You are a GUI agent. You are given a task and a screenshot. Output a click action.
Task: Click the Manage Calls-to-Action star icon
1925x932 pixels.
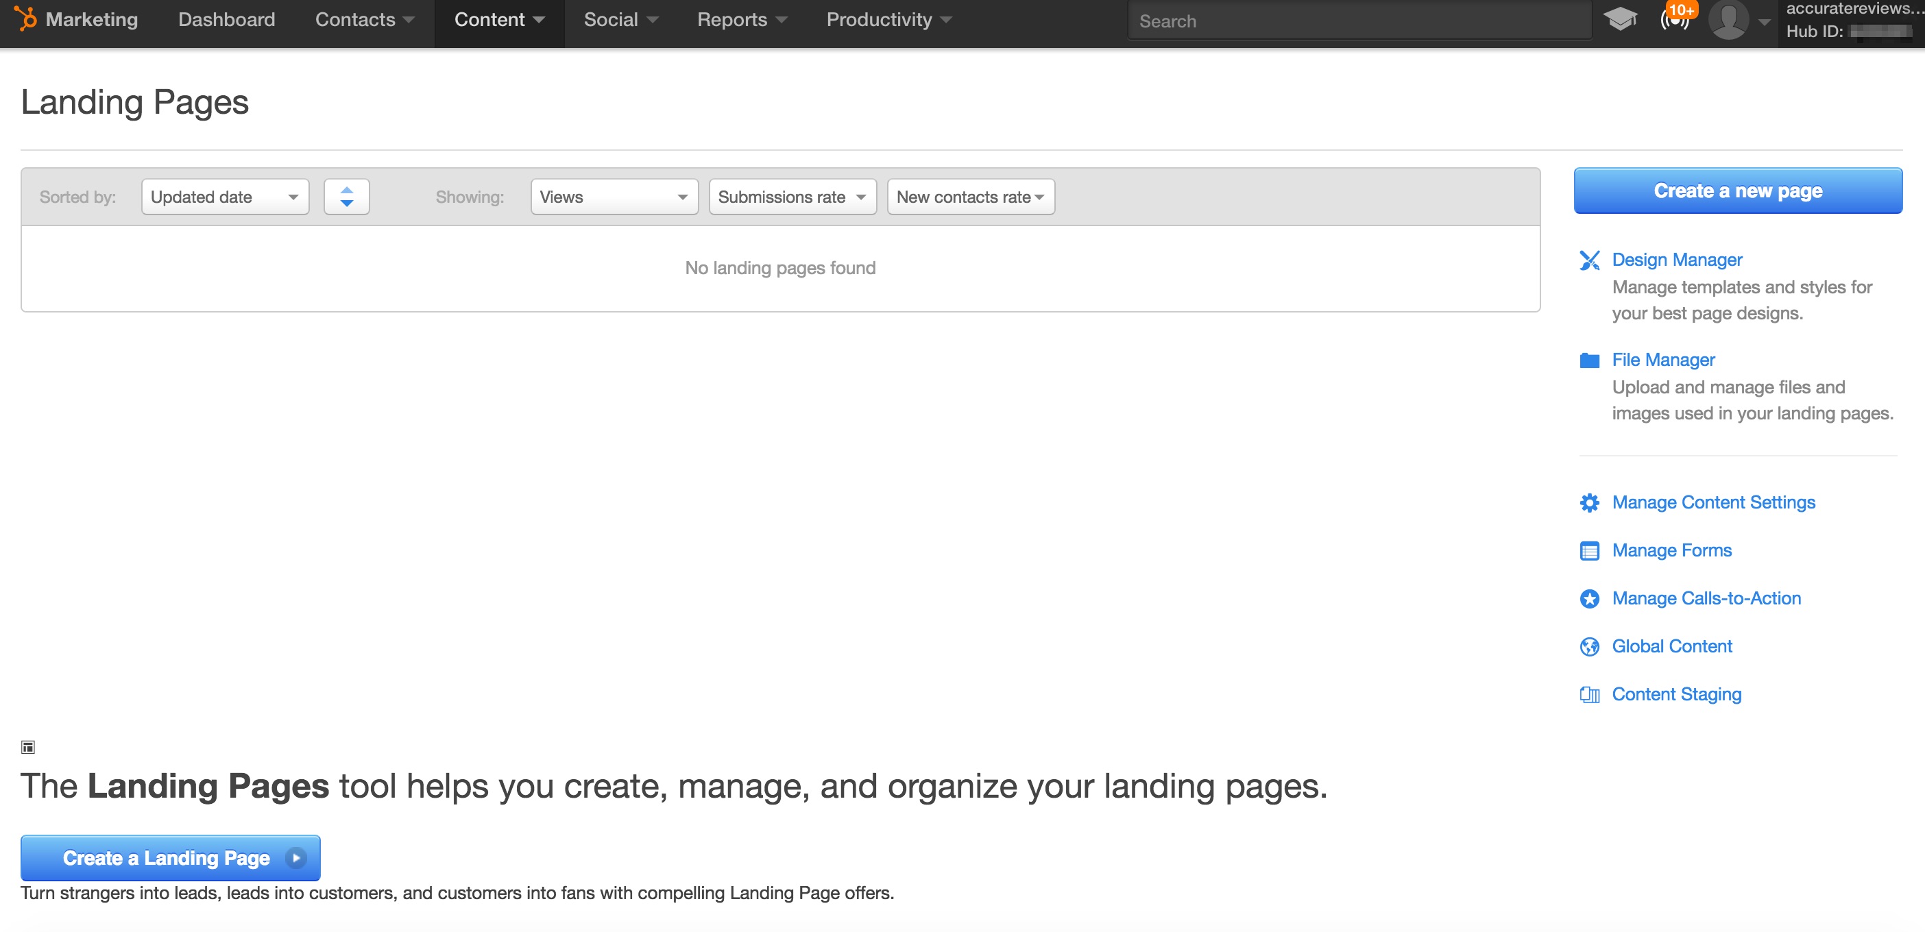[1590, 599]
